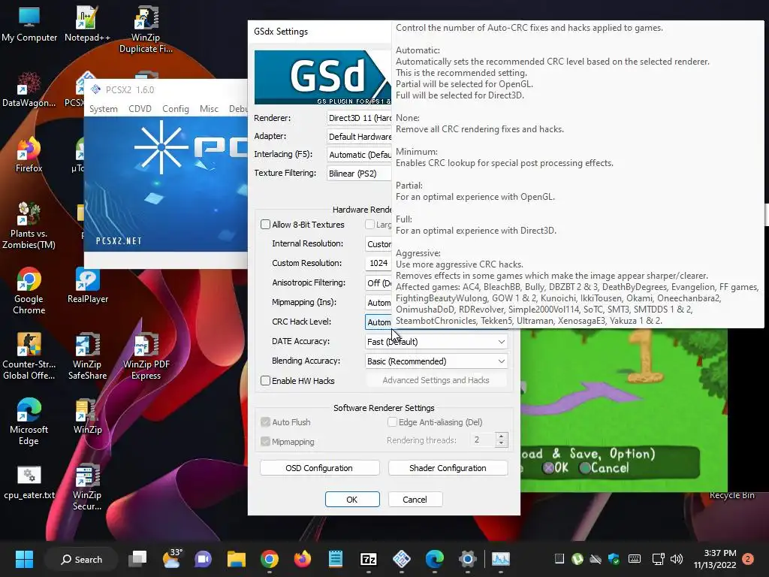Viewport: 769px width, 577px height.
Task: Open the Mipmapping (Ins) dropdown
Action: (378, 302)
